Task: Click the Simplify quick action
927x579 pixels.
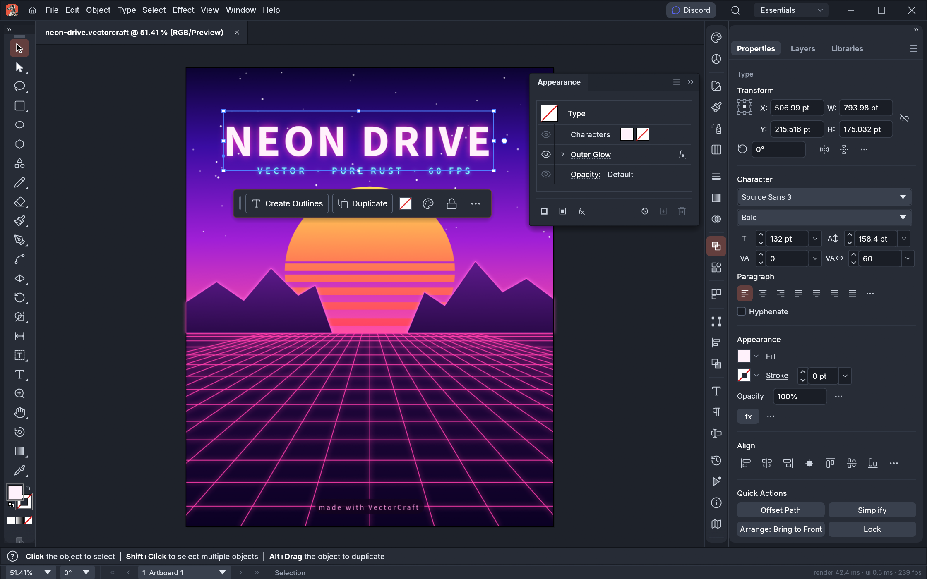Action: 872,510
